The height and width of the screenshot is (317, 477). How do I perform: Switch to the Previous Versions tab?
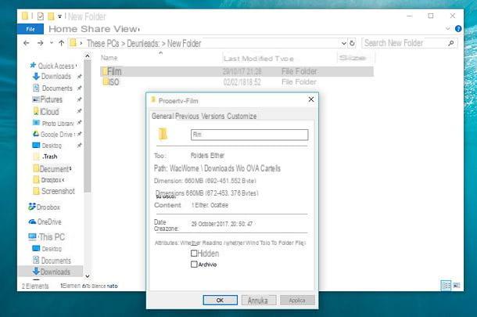click(200, 116)
